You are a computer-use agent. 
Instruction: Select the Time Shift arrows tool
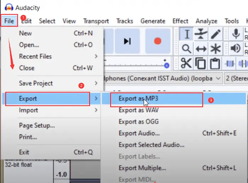(201, 48)
